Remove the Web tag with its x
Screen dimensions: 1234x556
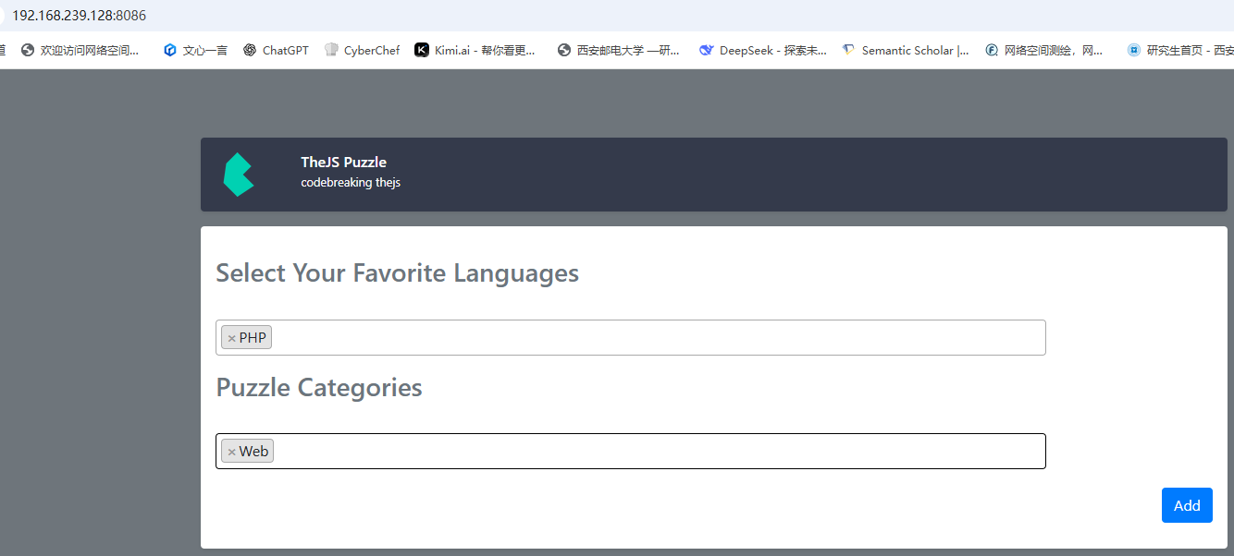(x=231, y=452)
